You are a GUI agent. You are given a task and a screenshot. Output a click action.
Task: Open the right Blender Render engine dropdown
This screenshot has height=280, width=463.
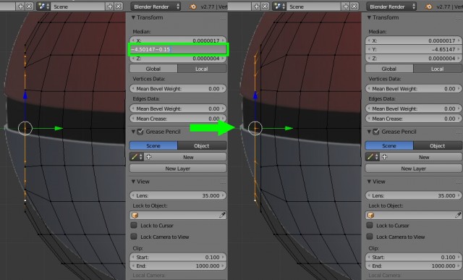[x=391, y=7]
